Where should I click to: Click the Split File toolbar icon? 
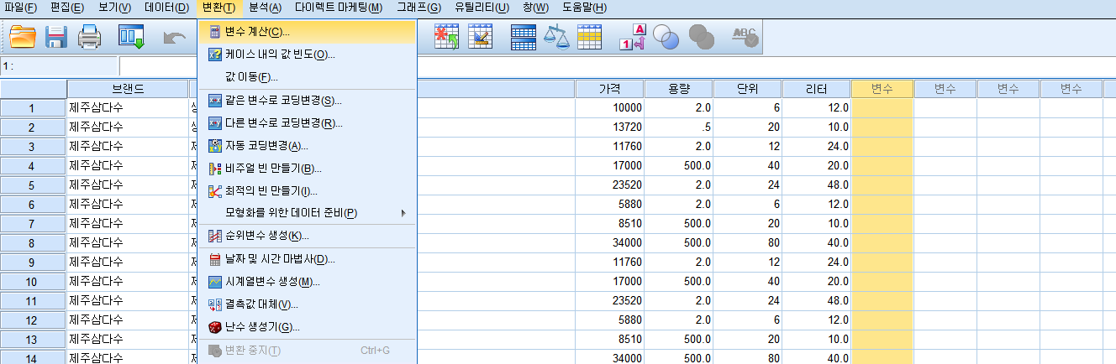pyautogui.click(x=524, y=37)
